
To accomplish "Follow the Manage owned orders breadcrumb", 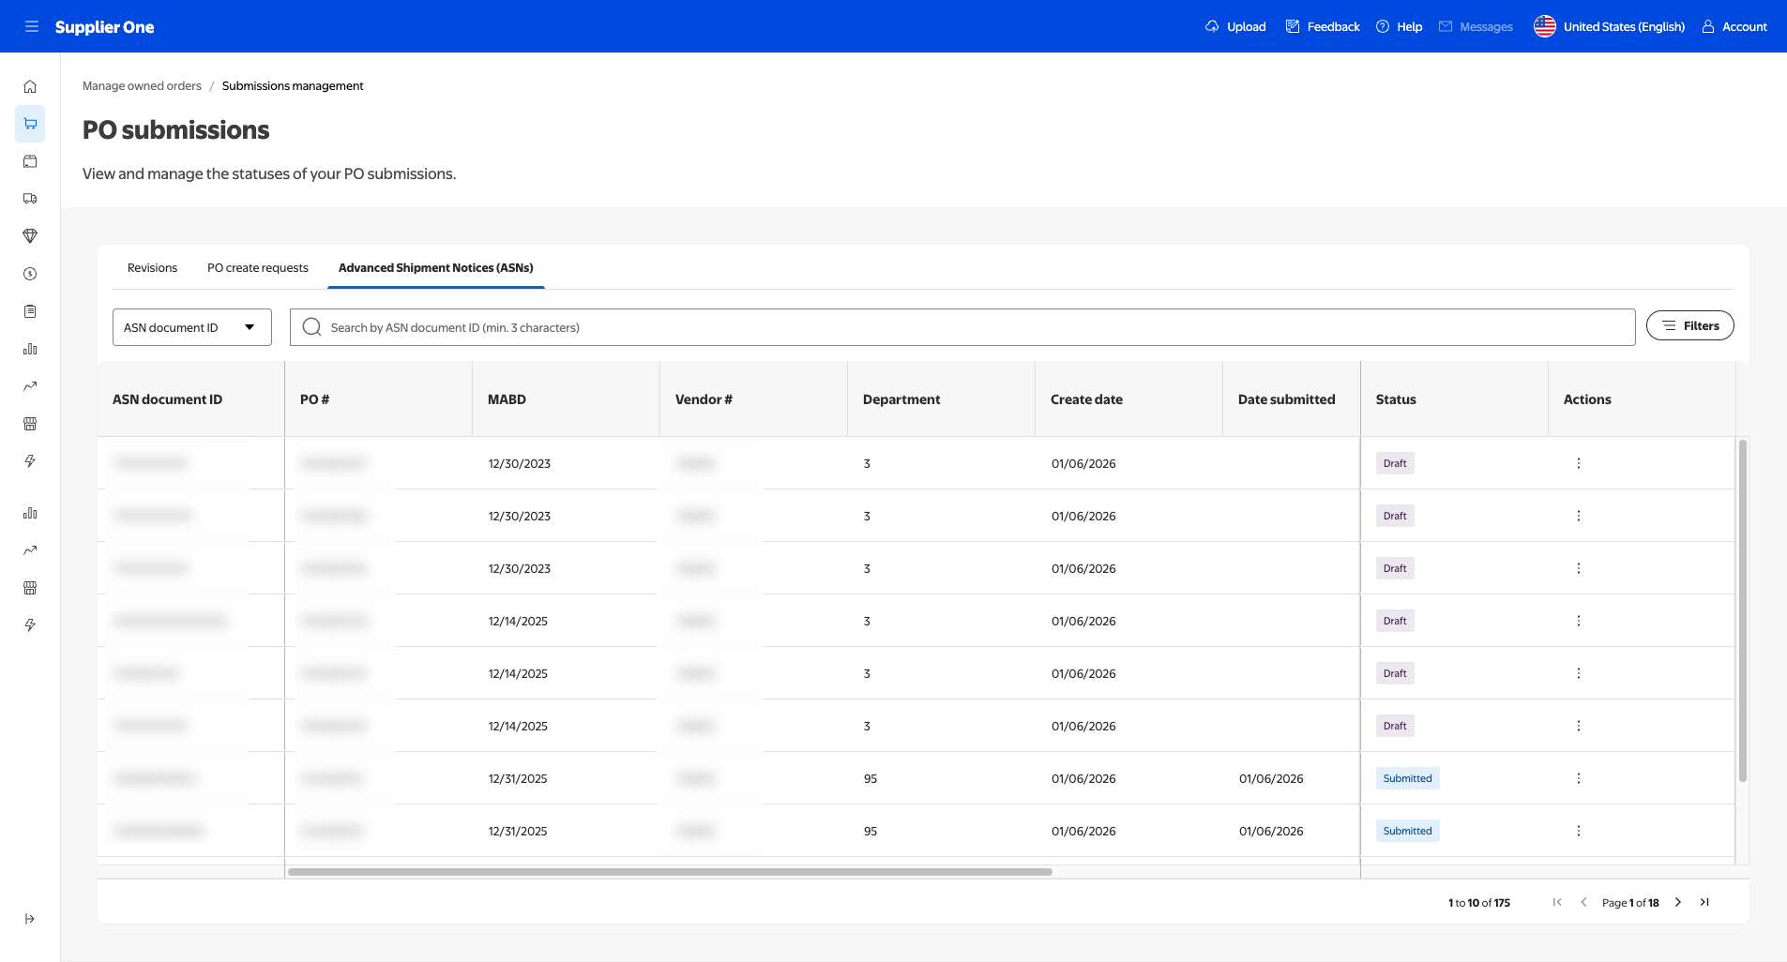I will click(142, 86).
